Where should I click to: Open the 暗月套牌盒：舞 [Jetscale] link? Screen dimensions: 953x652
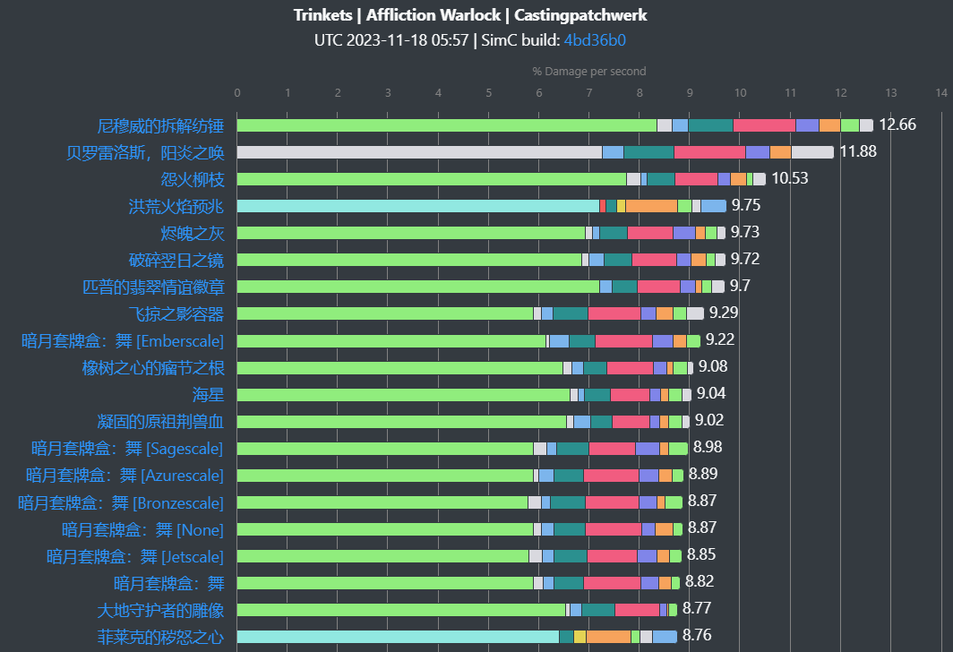click(135, 556)
